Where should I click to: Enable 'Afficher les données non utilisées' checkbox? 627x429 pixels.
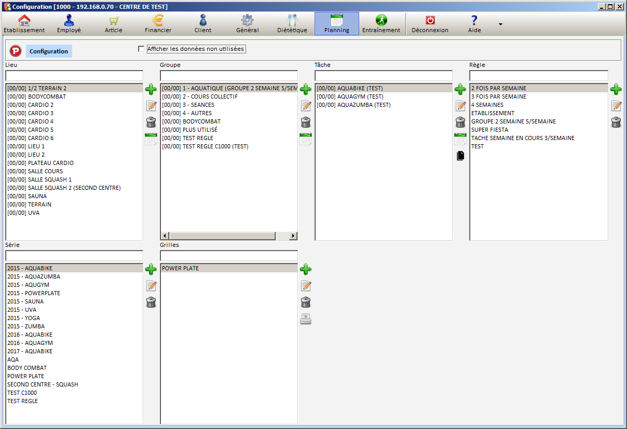pyautogui.click(x=141, y=49)
